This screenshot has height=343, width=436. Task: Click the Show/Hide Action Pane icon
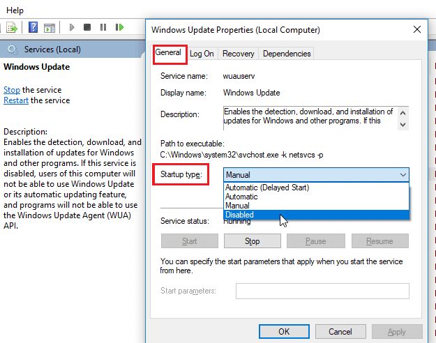(50, 28)
